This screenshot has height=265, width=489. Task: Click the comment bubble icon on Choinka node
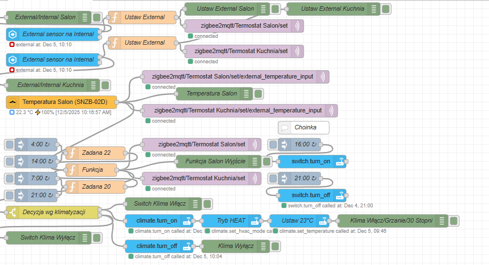[284, 128]
